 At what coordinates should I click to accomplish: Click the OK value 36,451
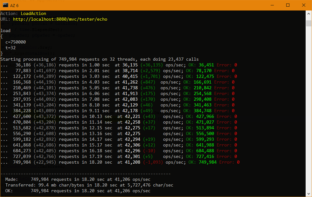[206, 65]
